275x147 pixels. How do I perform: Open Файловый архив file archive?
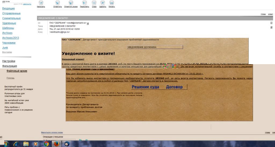[17, 71]
